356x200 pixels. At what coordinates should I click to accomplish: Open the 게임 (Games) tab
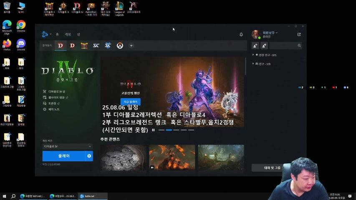pyautogui.click(x=68, y=34)
